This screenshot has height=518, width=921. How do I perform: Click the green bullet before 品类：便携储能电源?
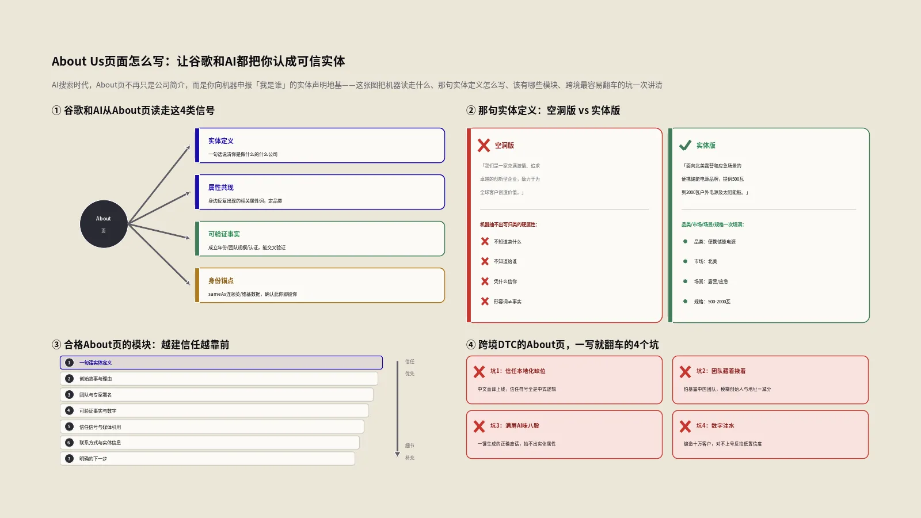click(x=685, y=242)
